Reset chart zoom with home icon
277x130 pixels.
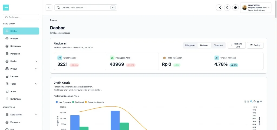258,101
